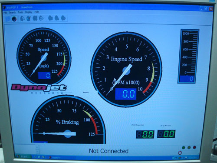Screen dimensions: 217x163
Task: Click the last greyed-out toolbar icon
Action: click(63, 18)
